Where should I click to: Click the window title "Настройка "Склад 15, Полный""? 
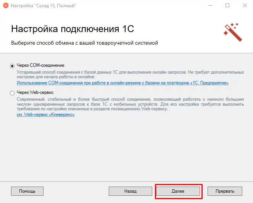(44, 6)
